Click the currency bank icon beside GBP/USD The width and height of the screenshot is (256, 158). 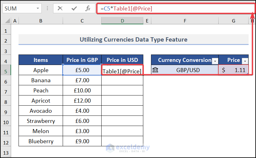(155, 70)
